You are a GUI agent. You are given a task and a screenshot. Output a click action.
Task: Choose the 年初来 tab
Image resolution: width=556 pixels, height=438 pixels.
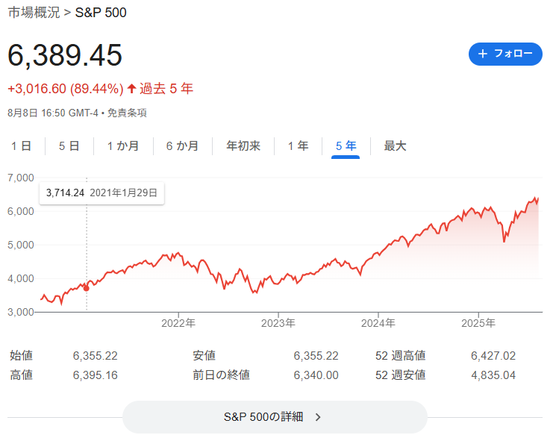click(243, 146)
